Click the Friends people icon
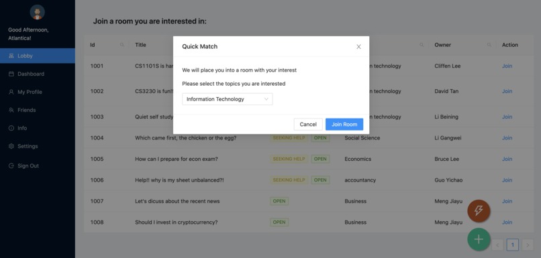The image size is (541, 258). pyautogui.click(x=11, y=110)
